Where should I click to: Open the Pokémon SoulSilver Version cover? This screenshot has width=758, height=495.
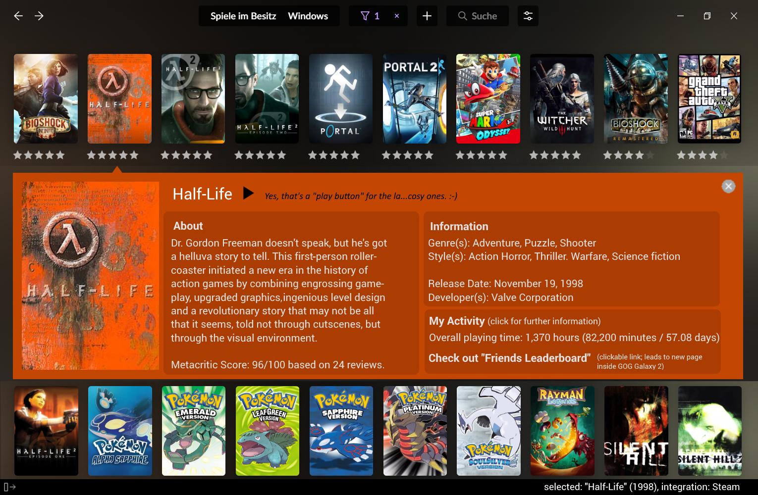coord(488,431)
